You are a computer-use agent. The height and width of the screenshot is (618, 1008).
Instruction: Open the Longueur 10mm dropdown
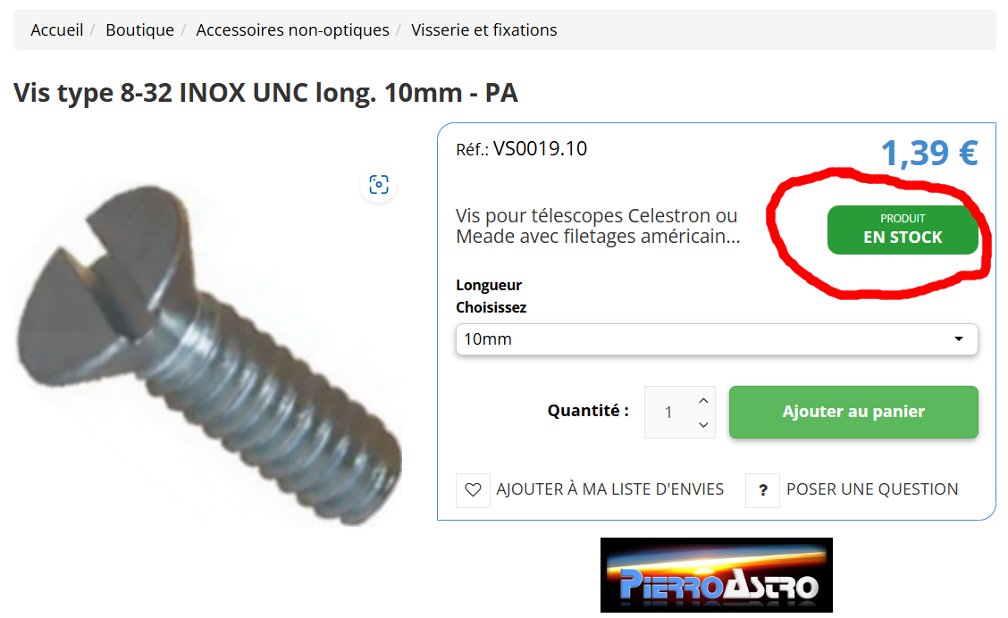[717, 339]
